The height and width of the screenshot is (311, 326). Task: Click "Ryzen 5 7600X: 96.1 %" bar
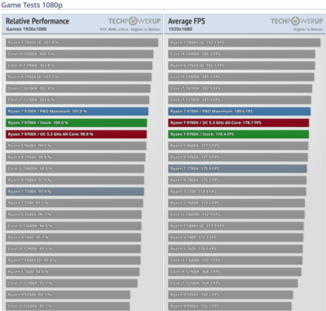(x=73, y=214)
